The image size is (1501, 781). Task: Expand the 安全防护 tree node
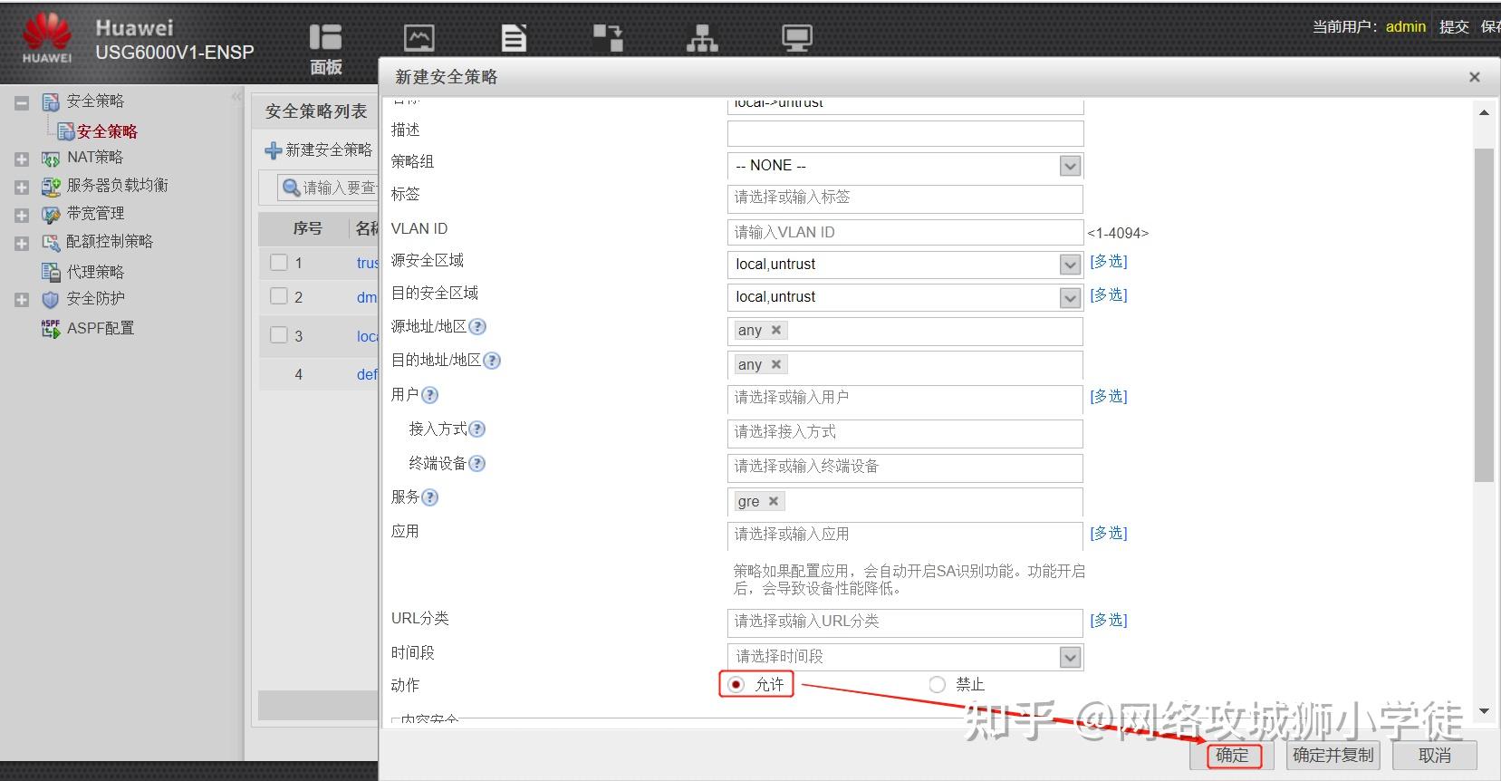(x=22, y=300)
